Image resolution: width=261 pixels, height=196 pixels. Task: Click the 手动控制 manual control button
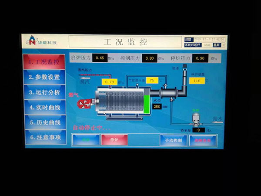[x=174, y=140]
